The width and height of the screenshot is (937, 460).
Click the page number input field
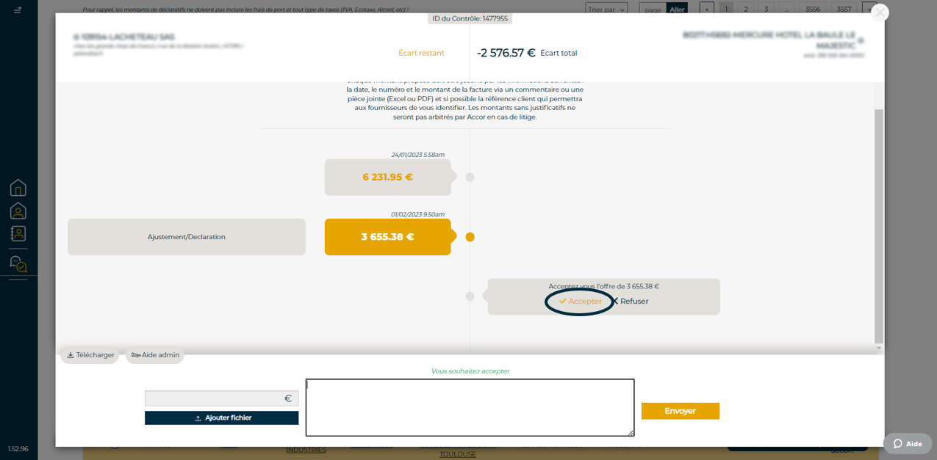(x=653, y=10)
